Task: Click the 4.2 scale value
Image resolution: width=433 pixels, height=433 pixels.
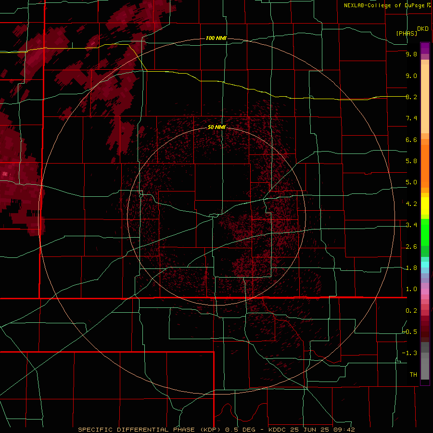Action: (411, 204)
